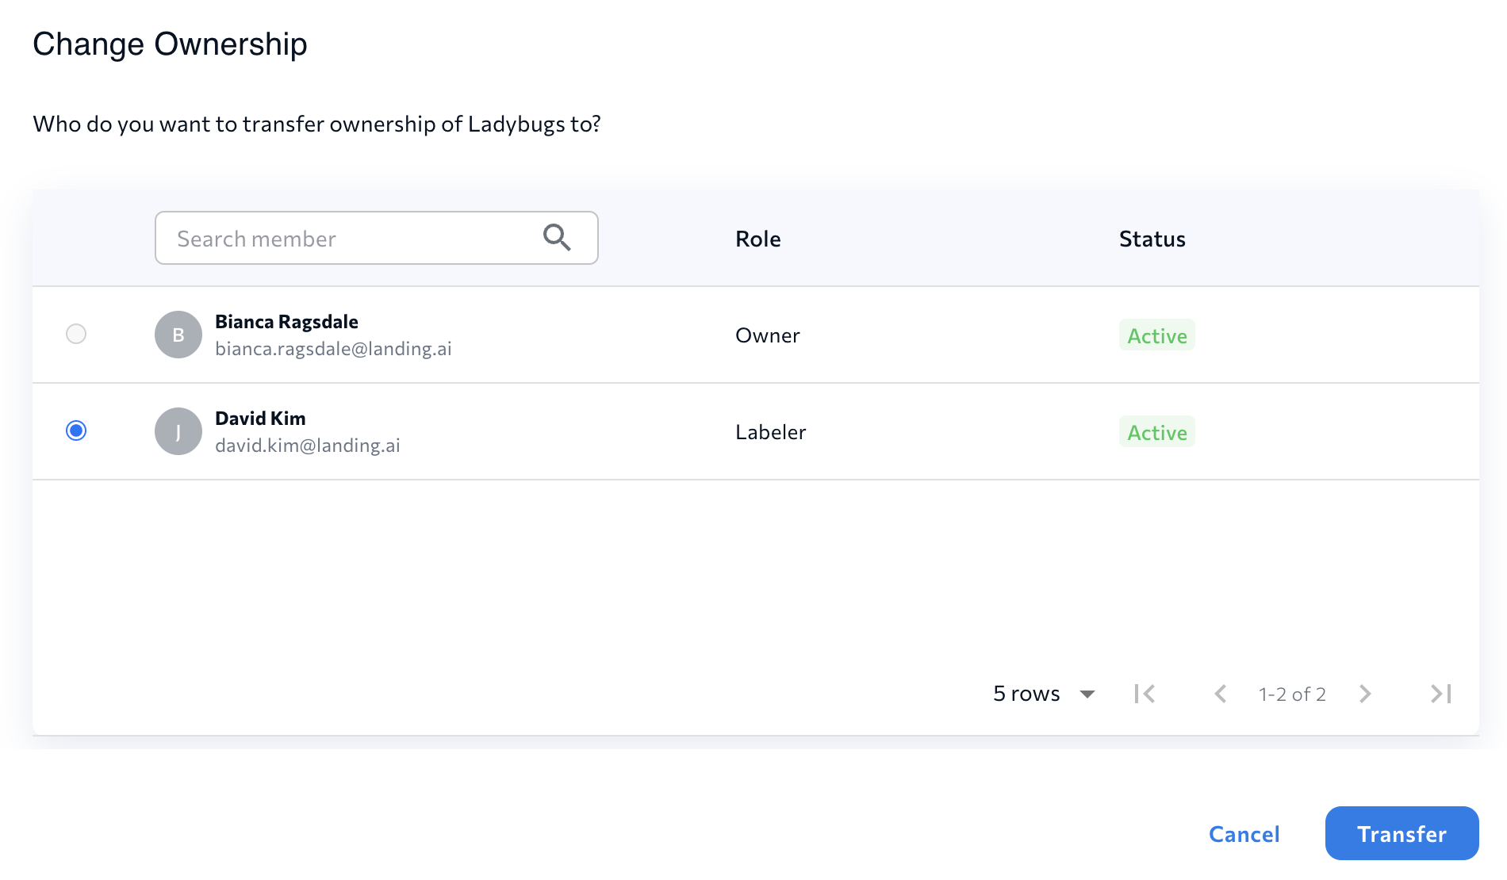The image size is (1507, 880).
Task: Cancel the ownership change
Action: [x=1244, y=834]
